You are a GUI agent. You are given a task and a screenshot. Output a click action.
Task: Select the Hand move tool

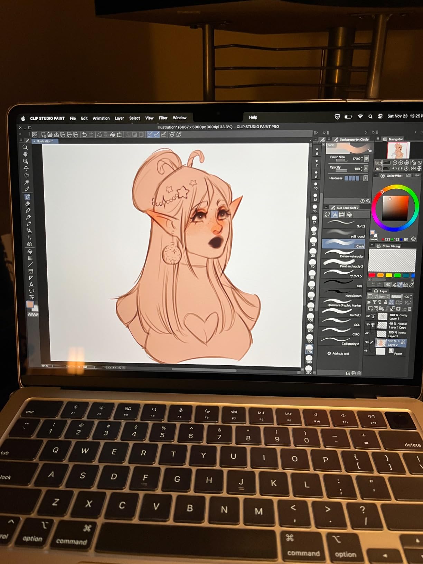tap(25, 154)
